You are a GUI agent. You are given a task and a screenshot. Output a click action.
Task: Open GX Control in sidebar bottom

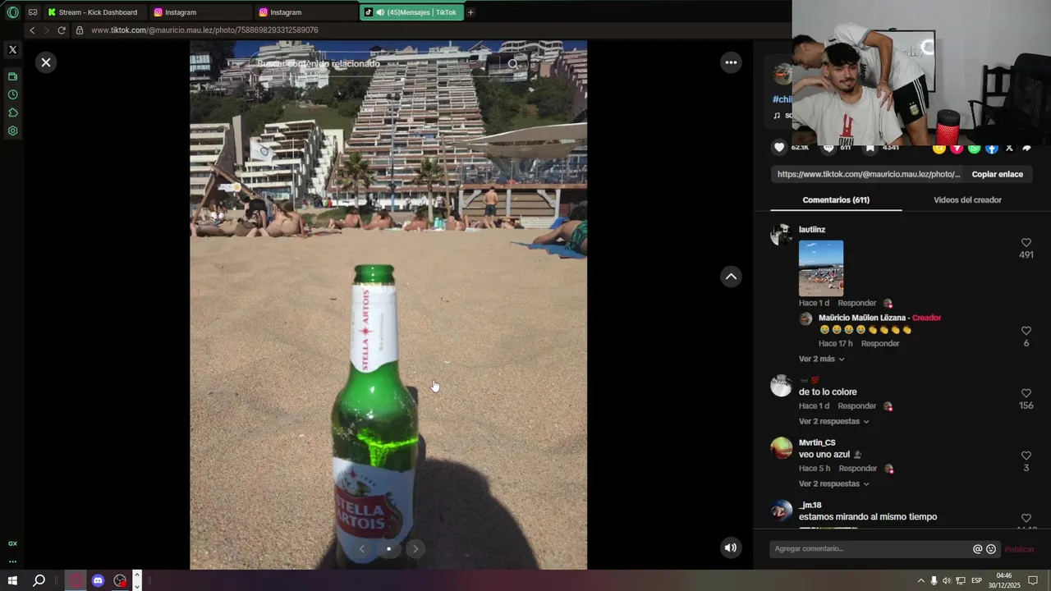coord(12,543)
